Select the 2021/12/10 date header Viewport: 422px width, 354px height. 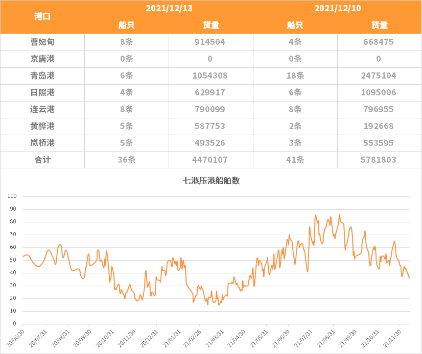pyautogui.click(x=337, y=8)
